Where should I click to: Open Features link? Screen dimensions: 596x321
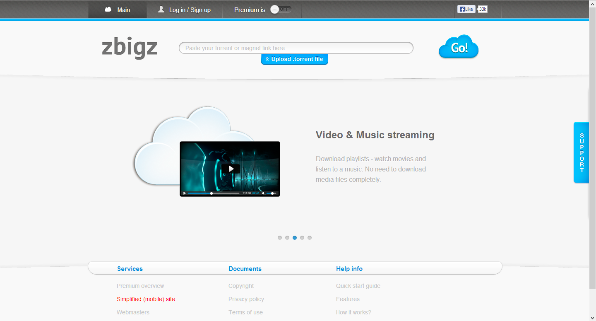pos(348,299)
